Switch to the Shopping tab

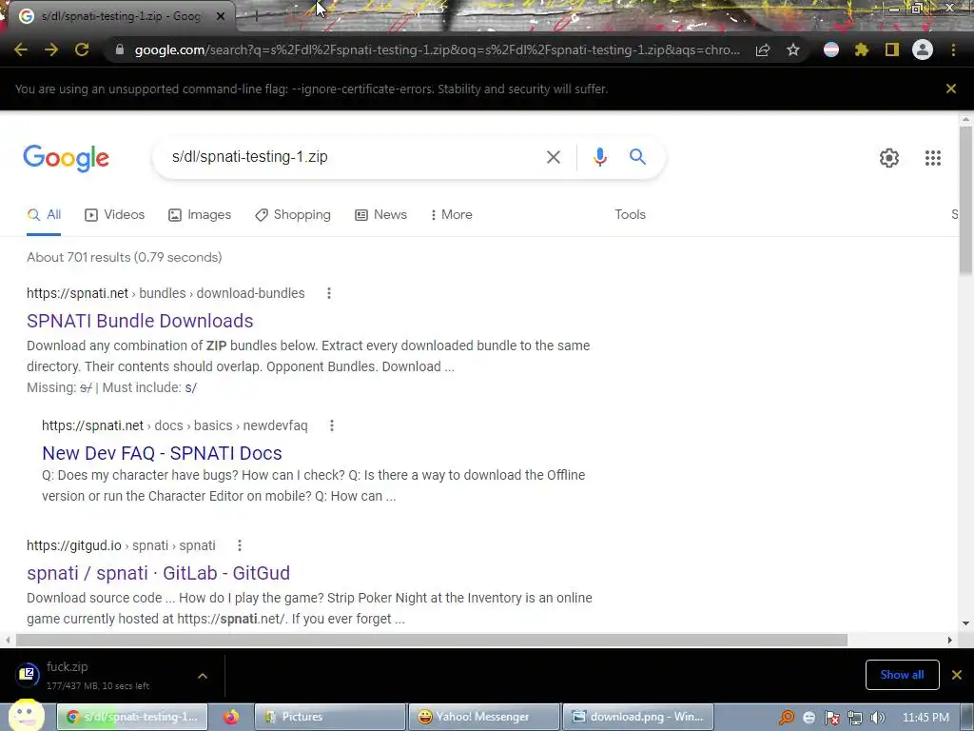[x=293, y=215]
